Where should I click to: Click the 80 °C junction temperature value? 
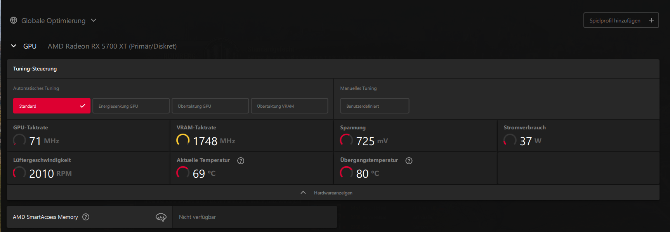pyautogui.click(x=368, y=174)
